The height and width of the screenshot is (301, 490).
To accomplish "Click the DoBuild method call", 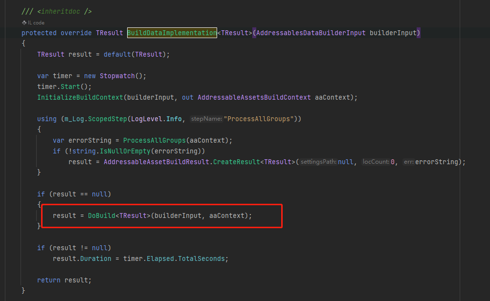I will click(102, 216).
